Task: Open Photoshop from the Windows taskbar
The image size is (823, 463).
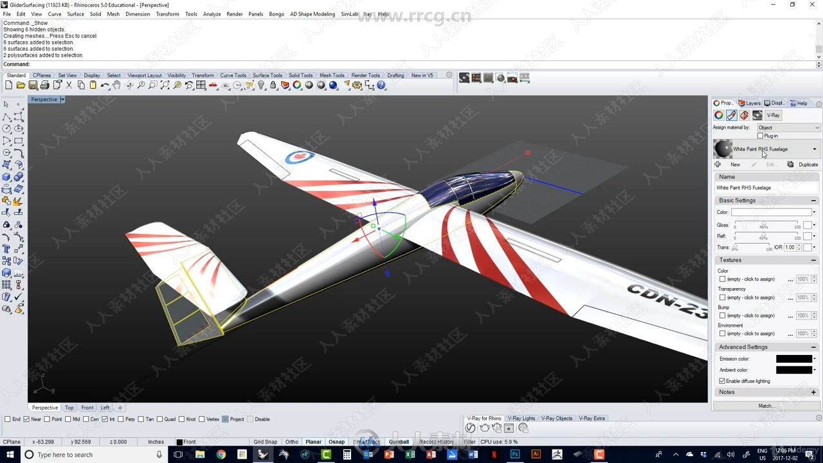Action: 515,455
